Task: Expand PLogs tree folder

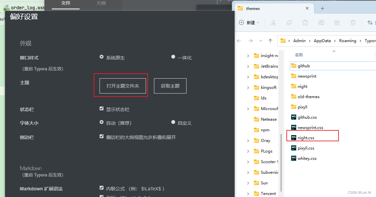Action: [x=248, y=151]
